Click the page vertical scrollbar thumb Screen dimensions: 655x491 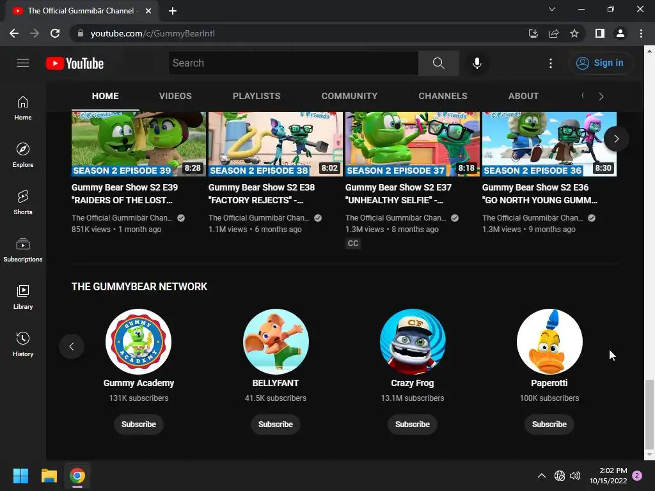[x=649, y=413]
